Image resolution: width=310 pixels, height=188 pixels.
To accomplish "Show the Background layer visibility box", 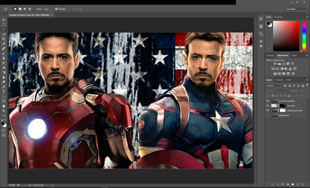I will coord(267,115).
